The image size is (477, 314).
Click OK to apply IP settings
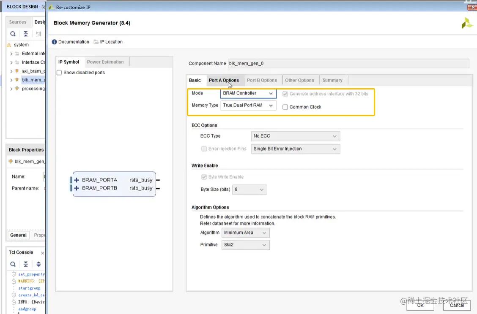[420, 305]
